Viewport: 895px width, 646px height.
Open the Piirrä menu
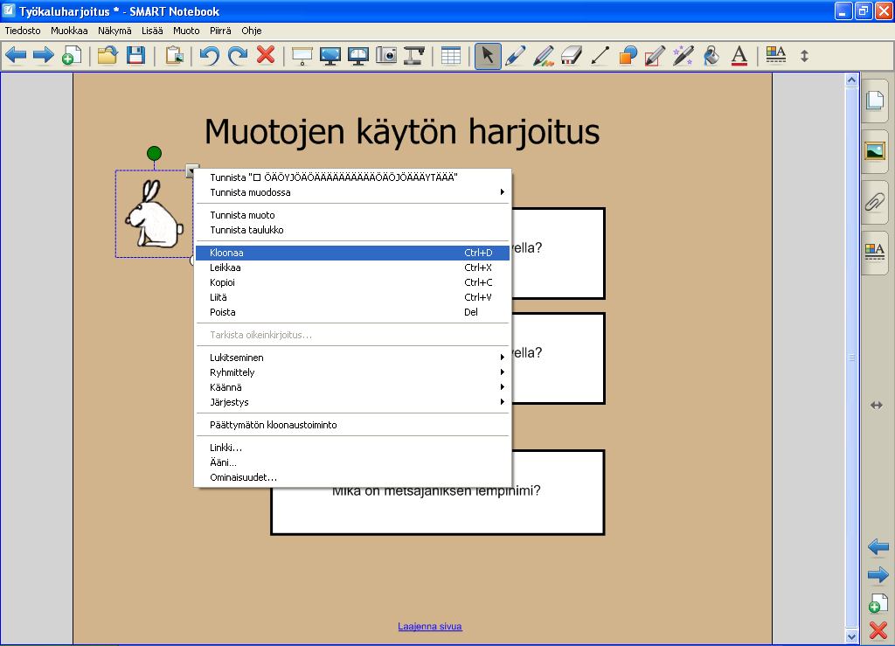(x=220, y=31)
